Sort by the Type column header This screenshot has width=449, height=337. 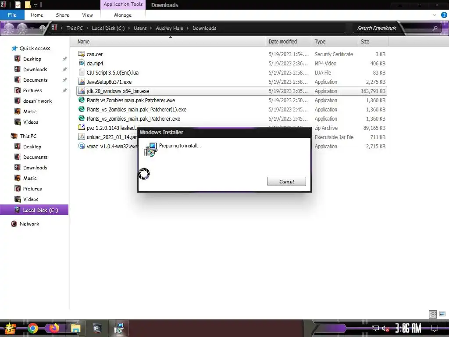click(335, 42)
